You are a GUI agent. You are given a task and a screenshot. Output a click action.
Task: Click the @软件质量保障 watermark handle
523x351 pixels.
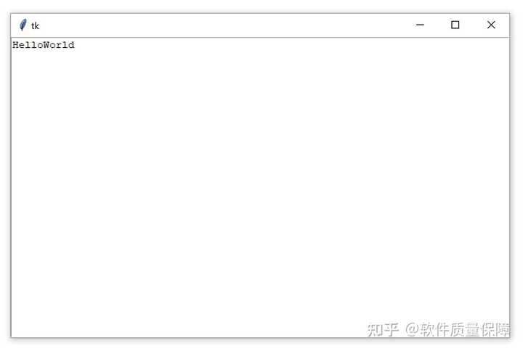458,330
